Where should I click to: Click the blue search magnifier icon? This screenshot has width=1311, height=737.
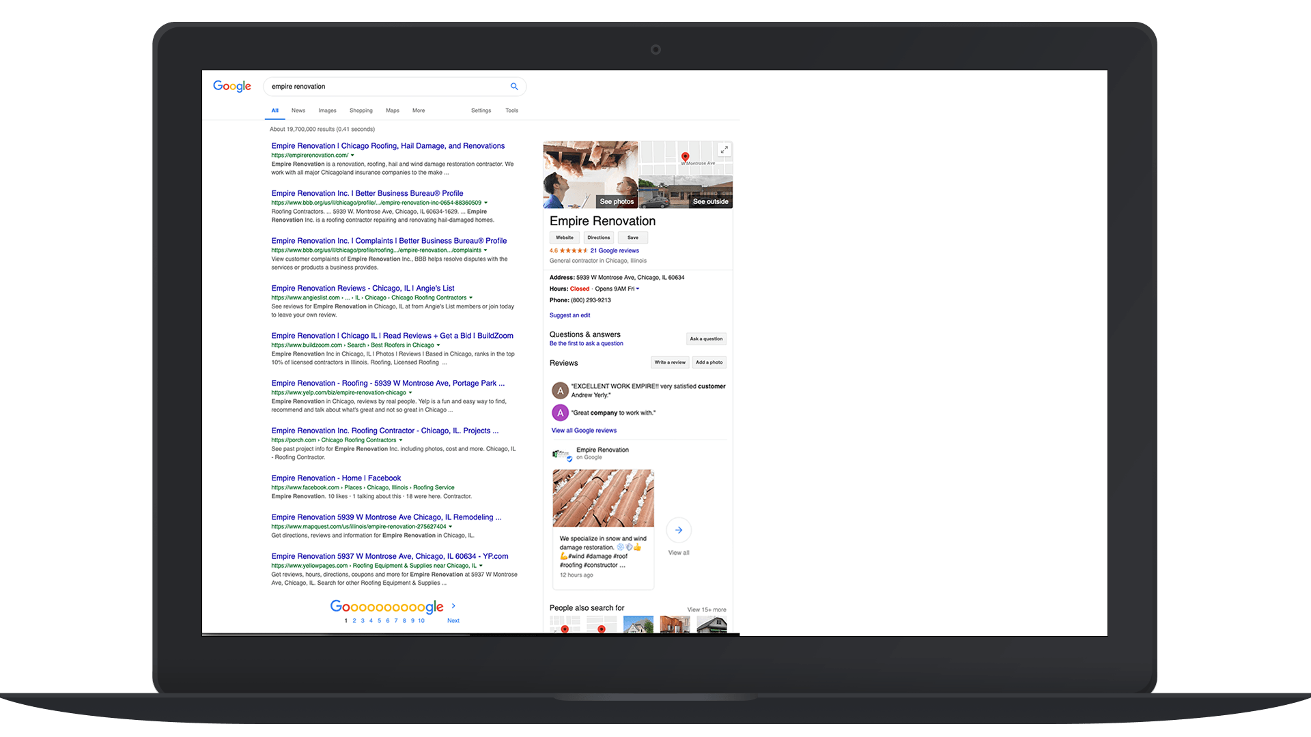[x=514, y=86]
